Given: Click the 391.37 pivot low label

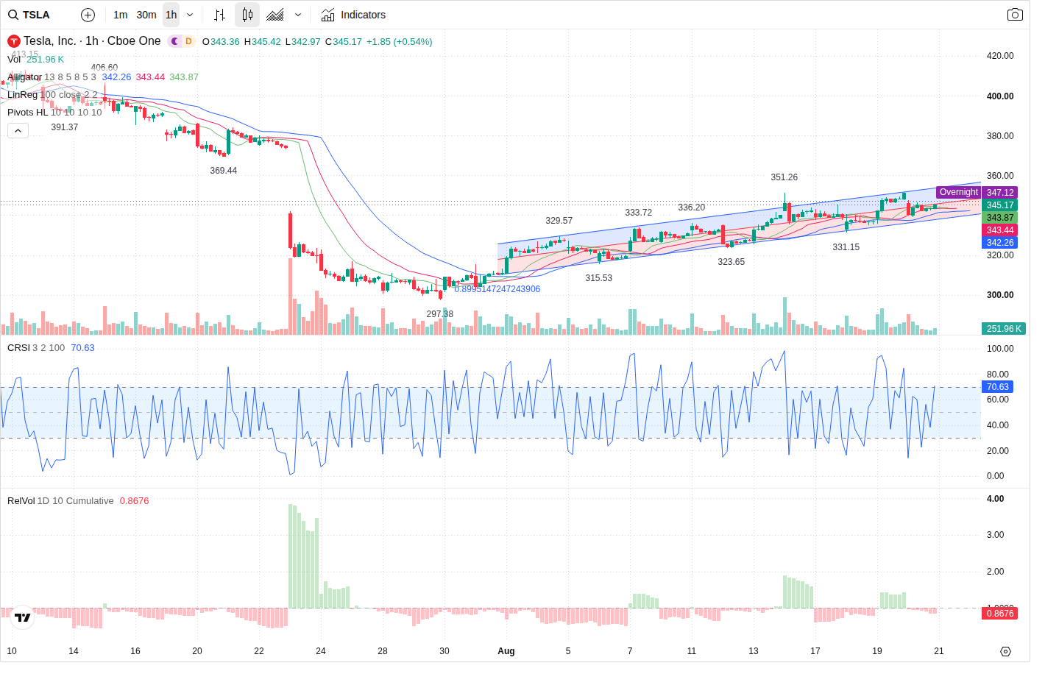Looking at the screenshot, I should point(64,127).
